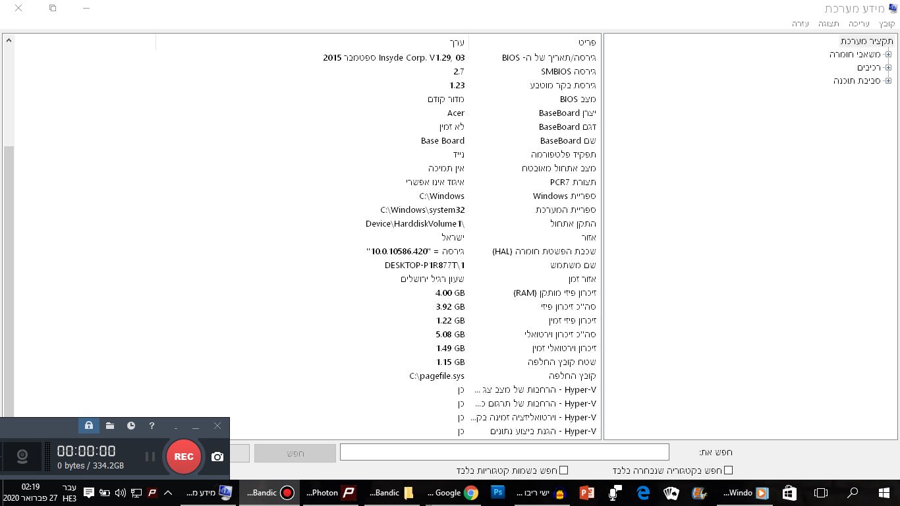
Task: Click the Bandicam pause icon
Action: point(150,457)
